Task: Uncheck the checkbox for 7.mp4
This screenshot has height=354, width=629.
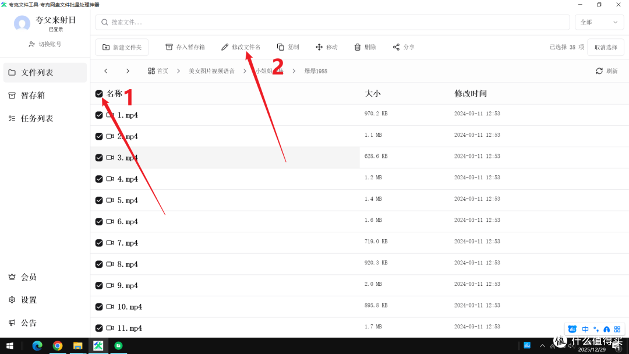Action: 99,243
